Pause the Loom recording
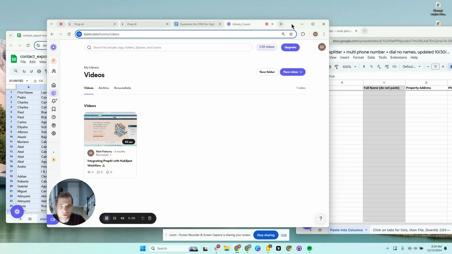Screen dimensions: 452x254 pyautogui.click(x=114, y=218)
